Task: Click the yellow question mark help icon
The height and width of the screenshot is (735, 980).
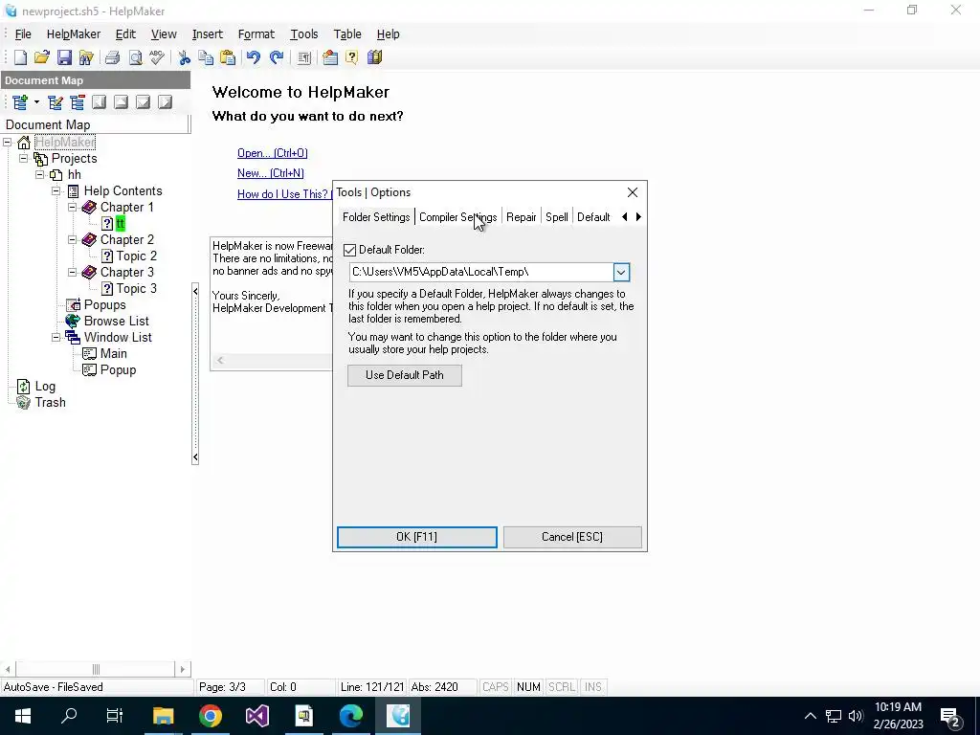Action: pyautogui.click(x=352, y=57)
